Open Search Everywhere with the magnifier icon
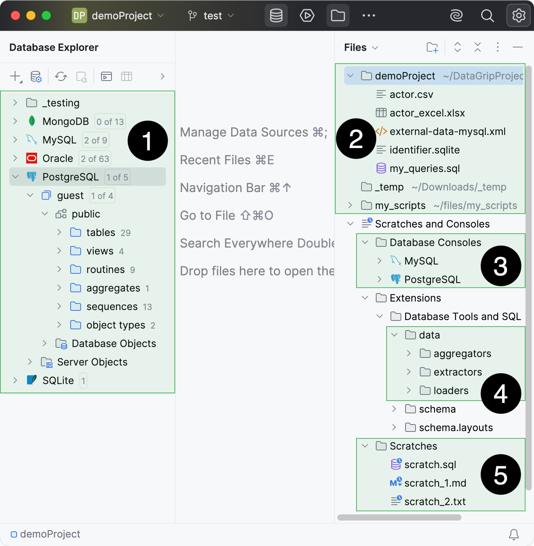The width and height of the screenshot is (534, 546). point(487,15)
